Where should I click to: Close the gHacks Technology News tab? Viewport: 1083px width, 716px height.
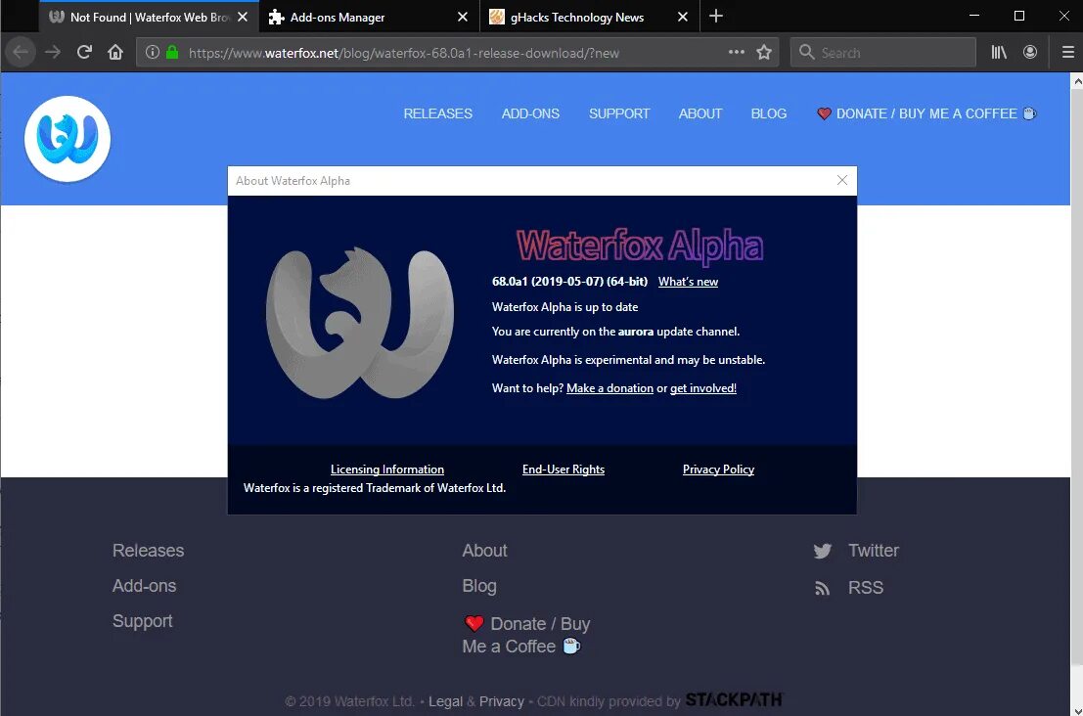click(683, 17)
